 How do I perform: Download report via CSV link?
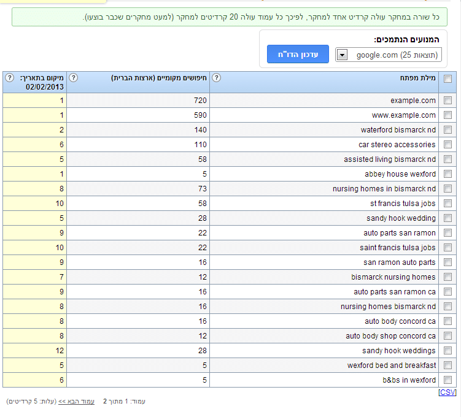point(447,392)
